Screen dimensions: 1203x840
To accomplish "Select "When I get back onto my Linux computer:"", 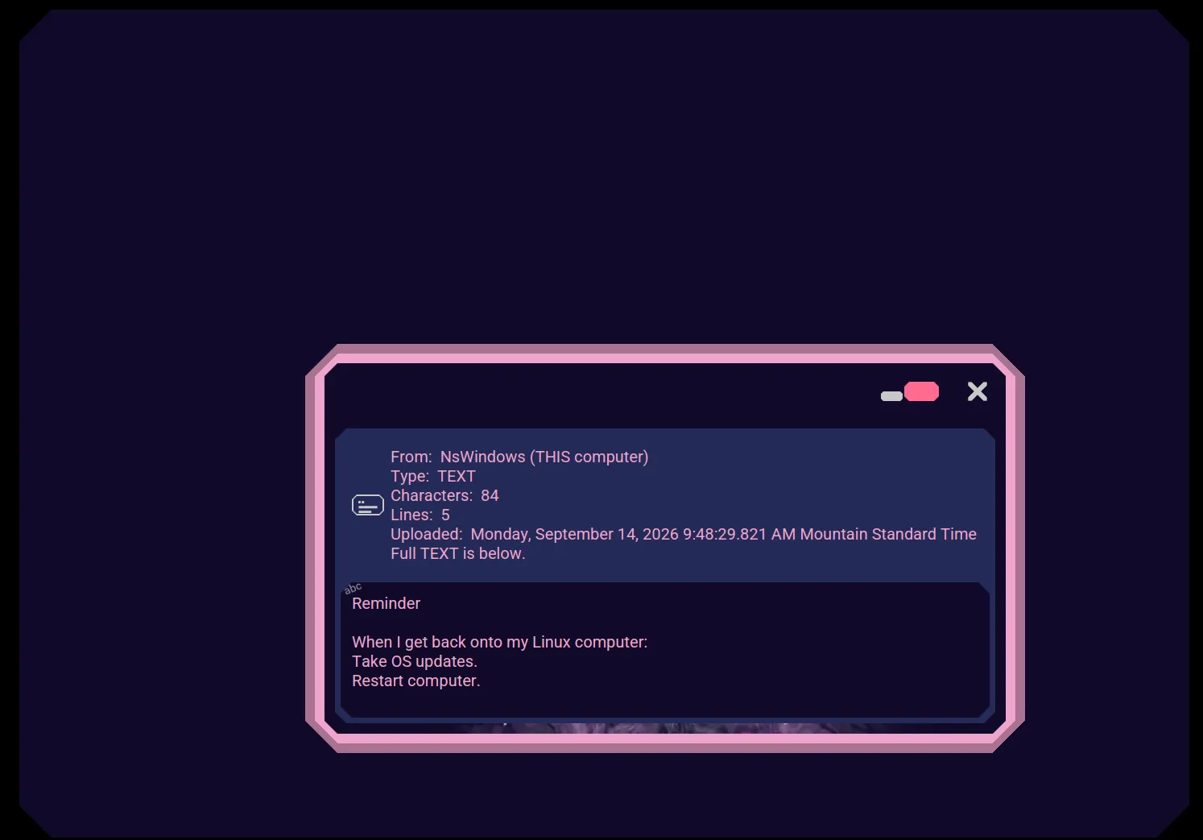I will tap(500, 642).
